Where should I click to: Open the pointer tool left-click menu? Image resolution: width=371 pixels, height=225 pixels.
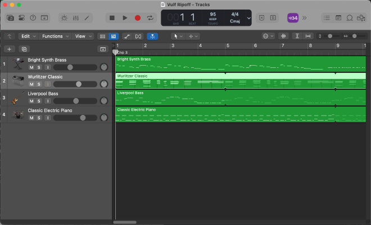[x=178, y=36]
